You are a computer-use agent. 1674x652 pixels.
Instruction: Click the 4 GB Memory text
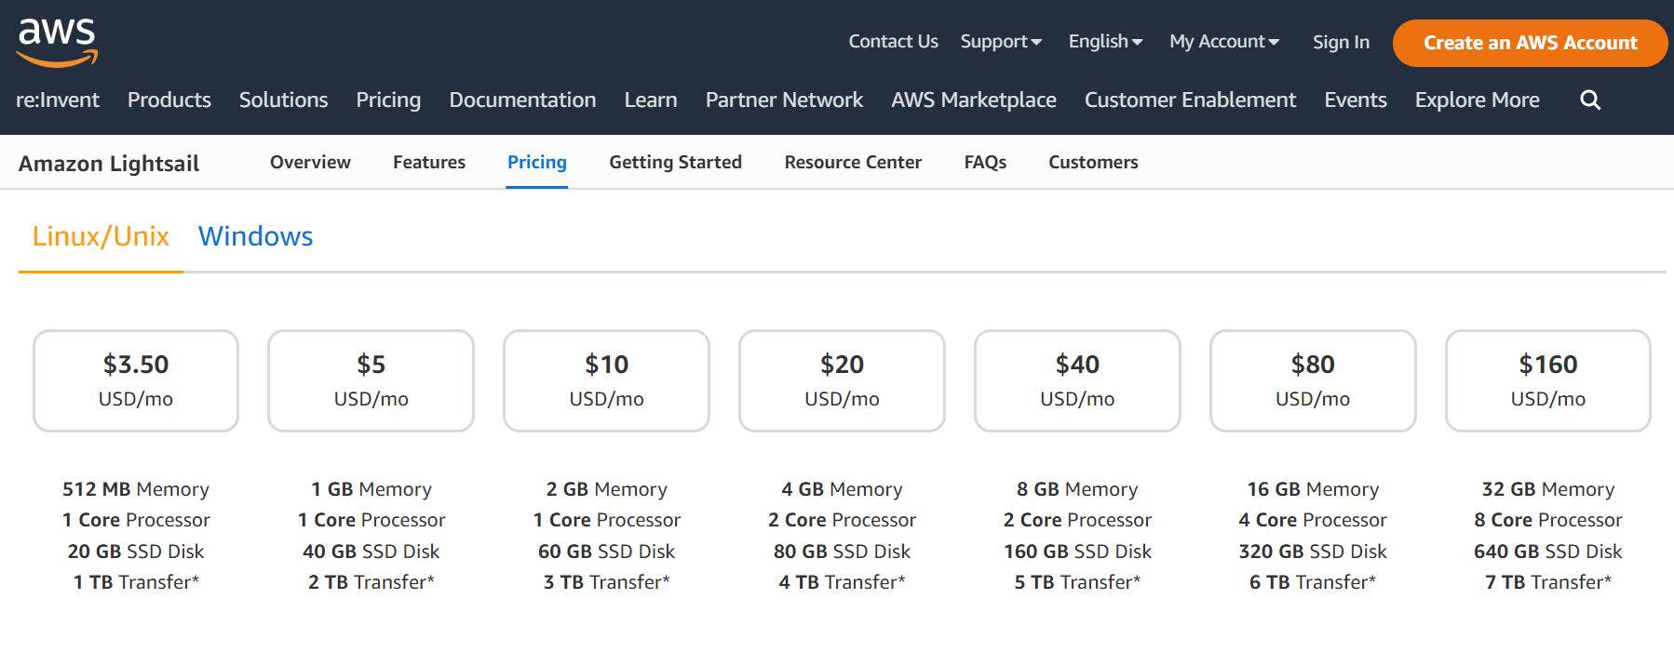[x=843, y=489]
